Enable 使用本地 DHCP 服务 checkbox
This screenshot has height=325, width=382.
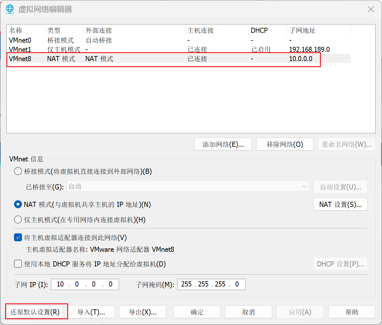pyautogui.click(x=18, y=264)
